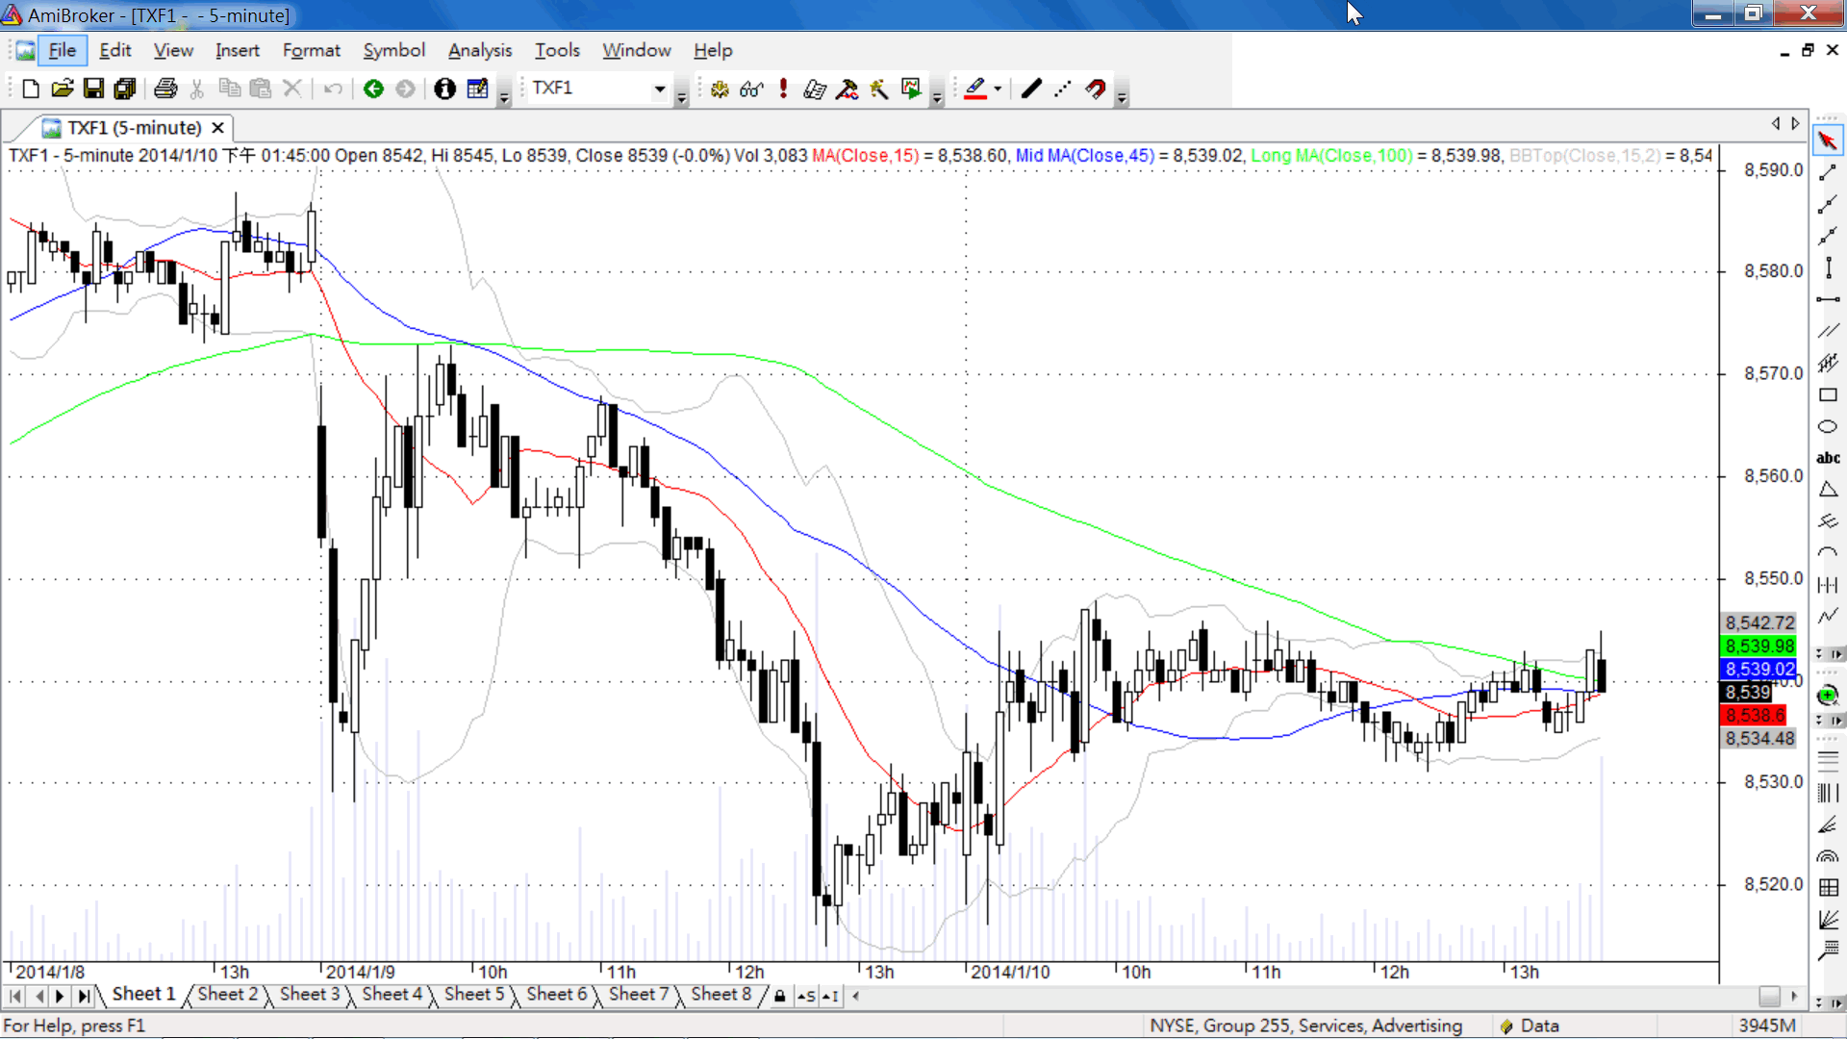Image resolution: width=1847 pixels, height=1039 pixels.
Task: Click the Wizard wand icon
Action: click(x=879, y=89)
